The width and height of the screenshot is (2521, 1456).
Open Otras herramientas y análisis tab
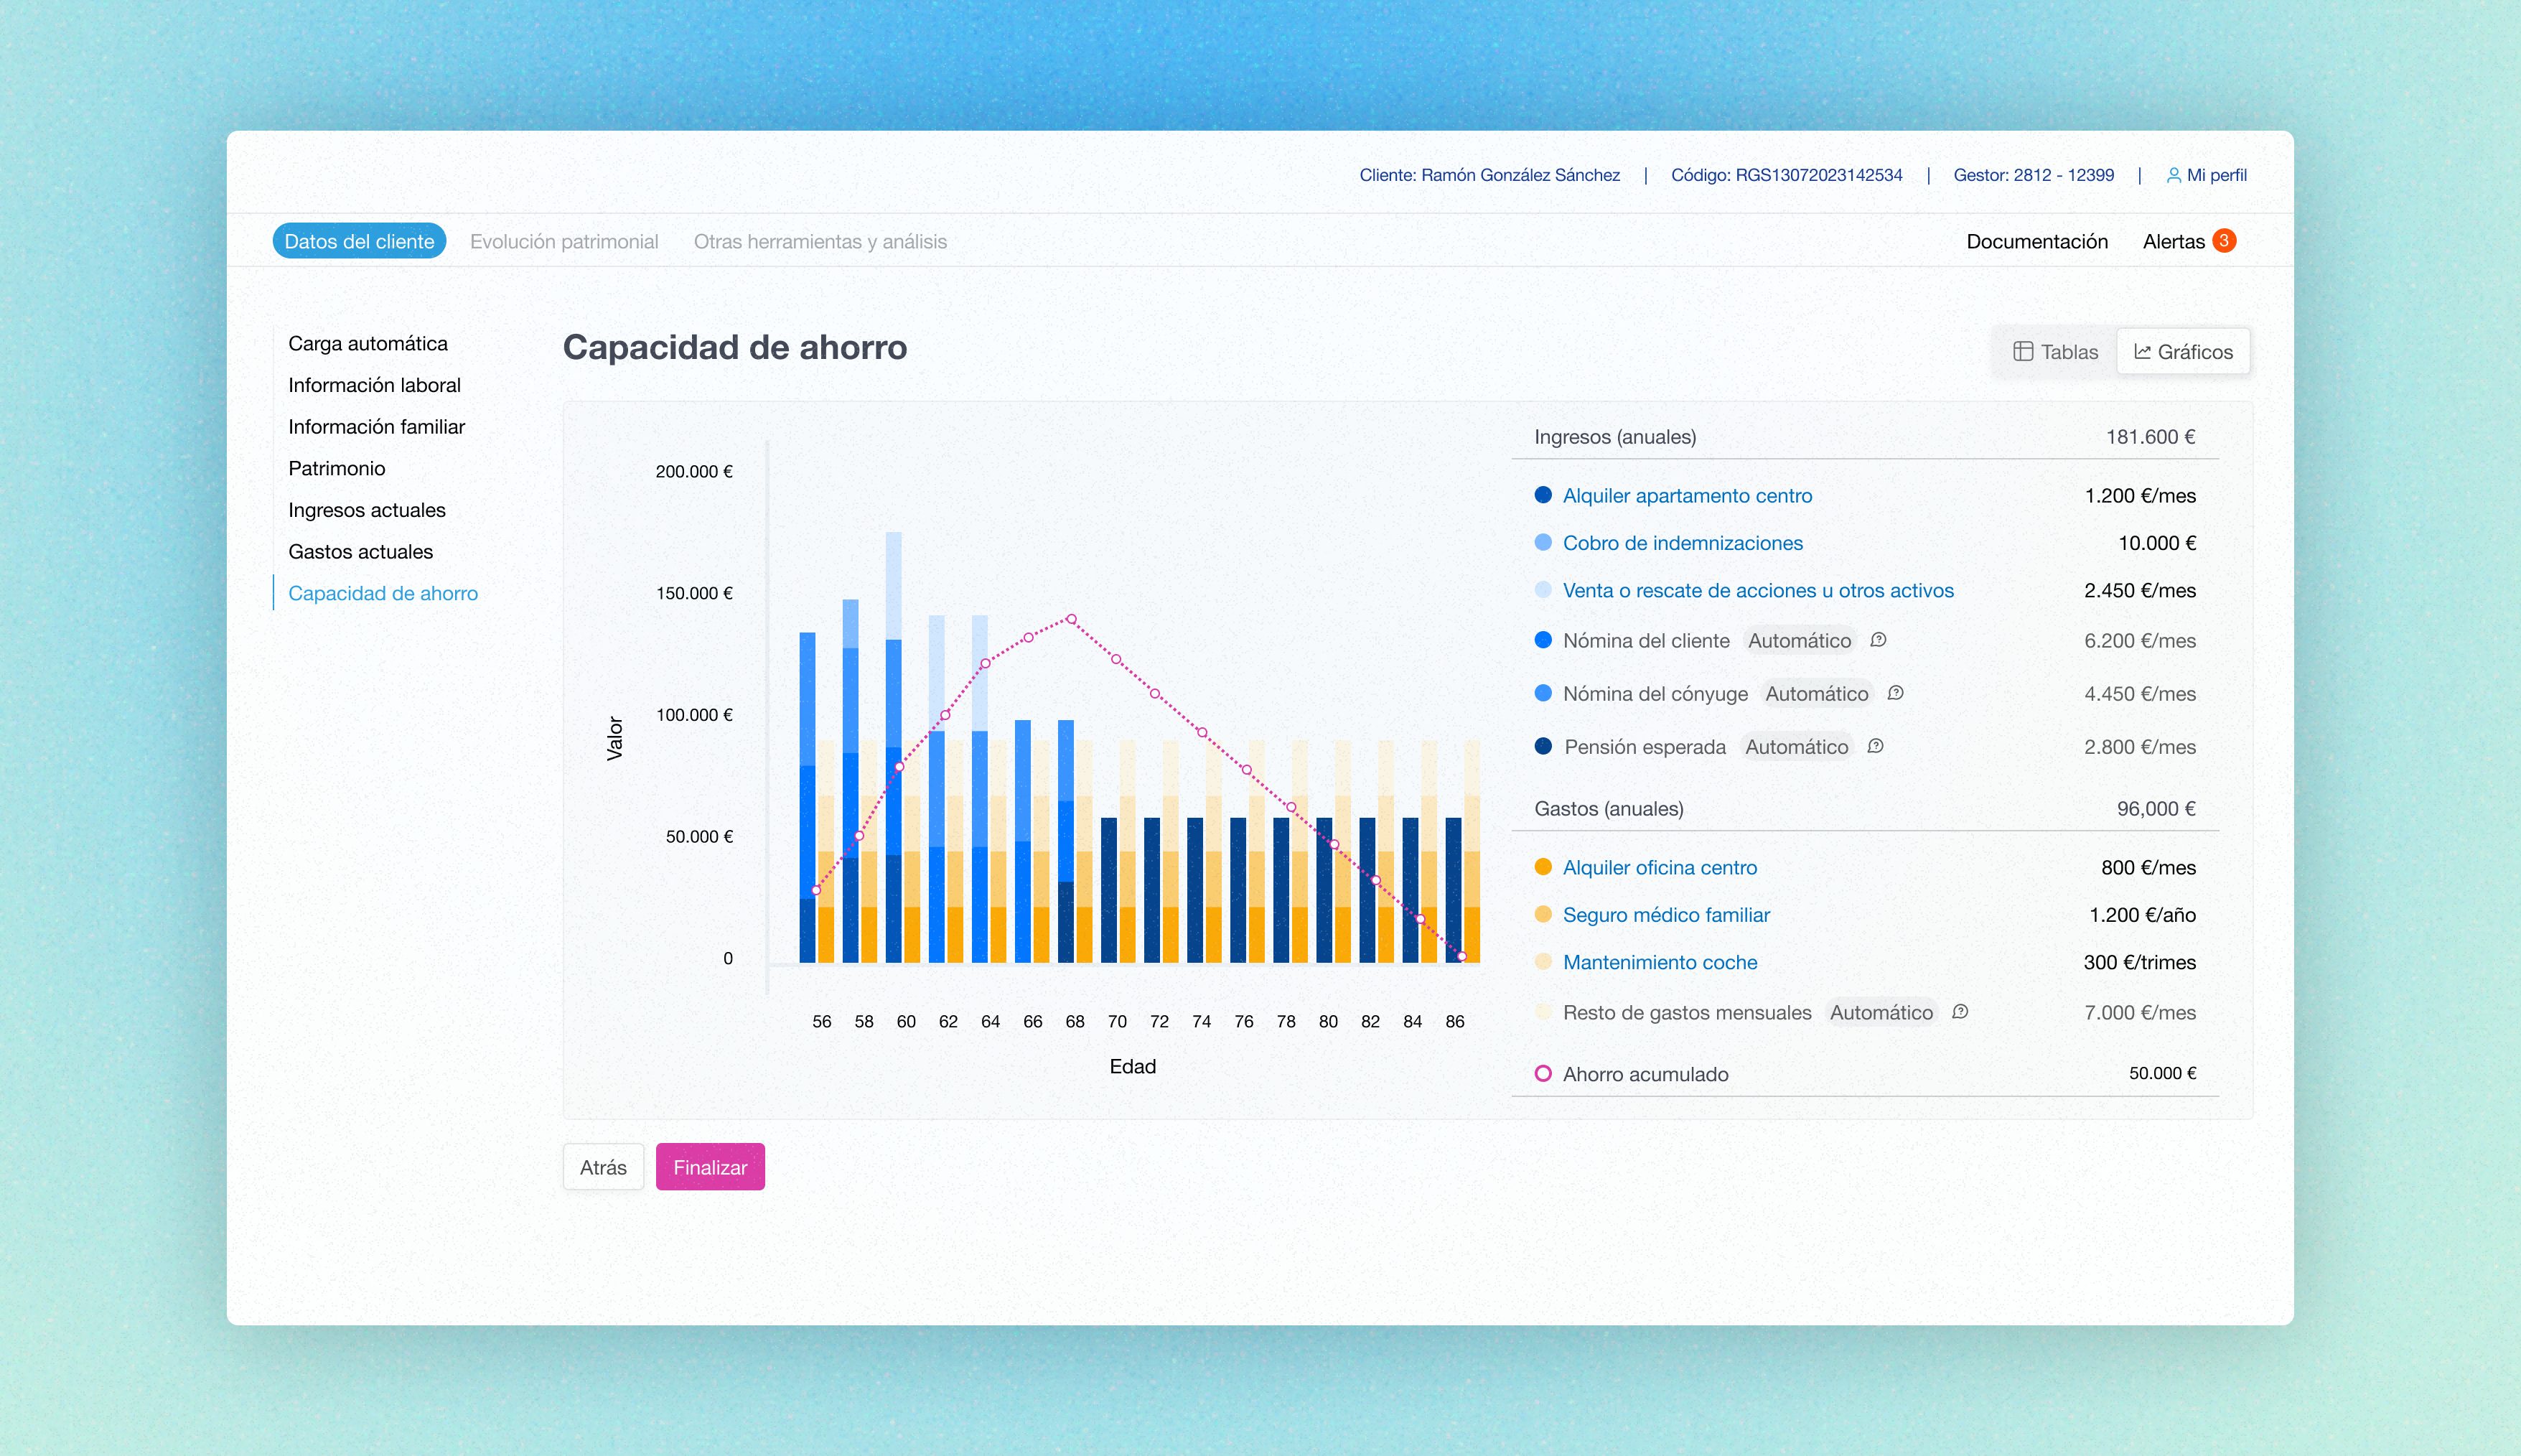point(820,241)
